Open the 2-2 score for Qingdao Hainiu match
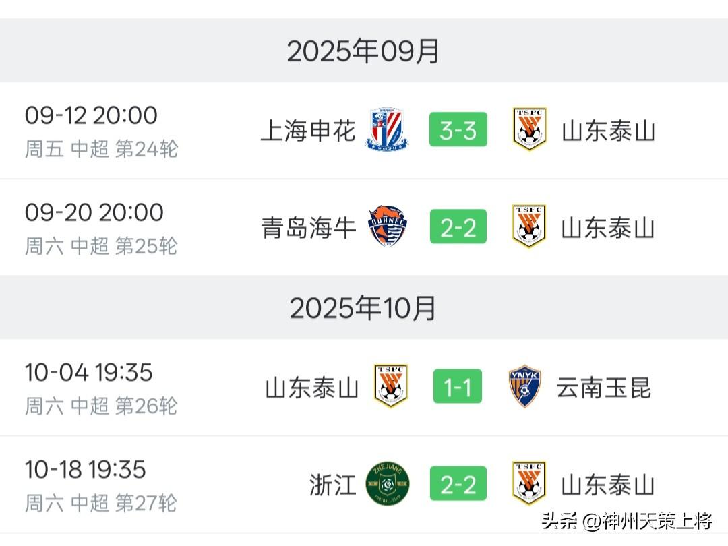The height and width of the screenshot is (546, 728). (458, 228)
